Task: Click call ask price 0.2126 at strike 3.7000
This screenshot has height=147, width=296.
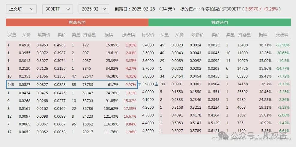Action: [60, 69]
